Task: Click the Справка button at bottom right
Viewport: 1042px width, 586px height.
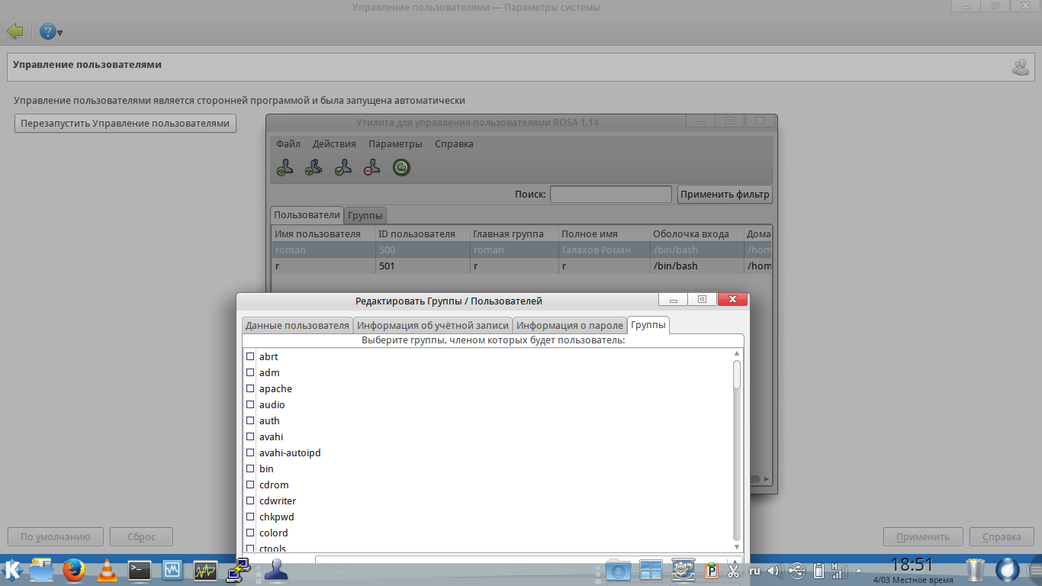Action: (1002, 536)
